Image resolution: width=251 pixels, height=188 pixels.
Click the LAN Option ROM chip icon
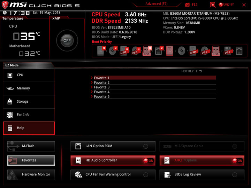tap(78, 146)
